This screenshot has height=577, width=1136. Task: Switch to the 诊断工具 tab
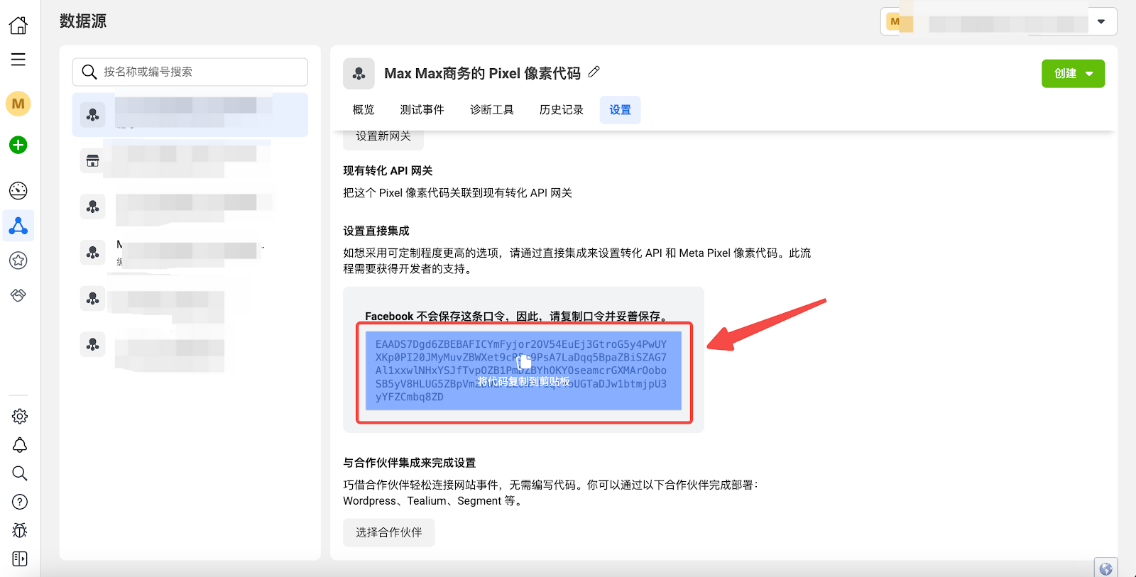point(492,110)
